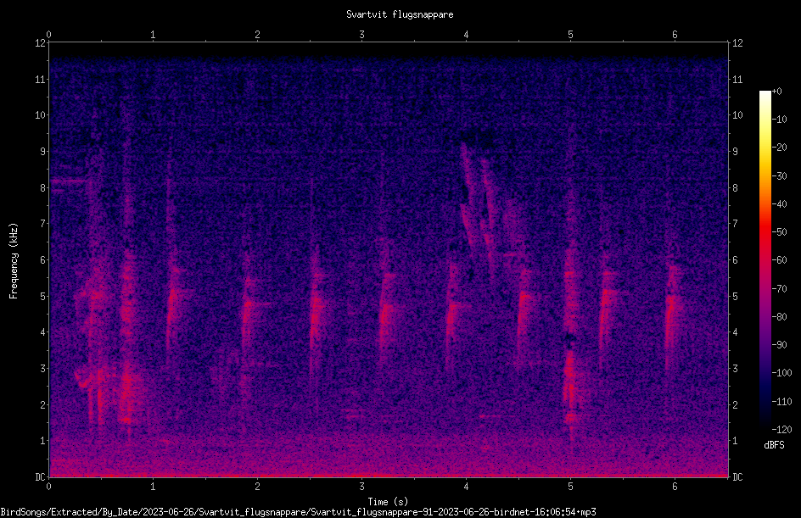Click the top time axis "5" tick label
The image size is (801, 518).
570,35
